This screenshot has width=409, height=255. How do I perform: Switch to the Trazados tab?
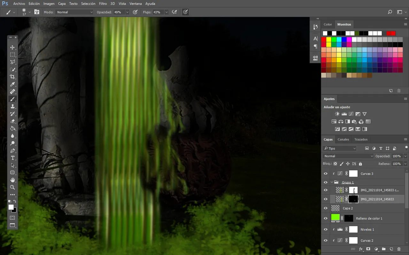[x=361, y=139]
